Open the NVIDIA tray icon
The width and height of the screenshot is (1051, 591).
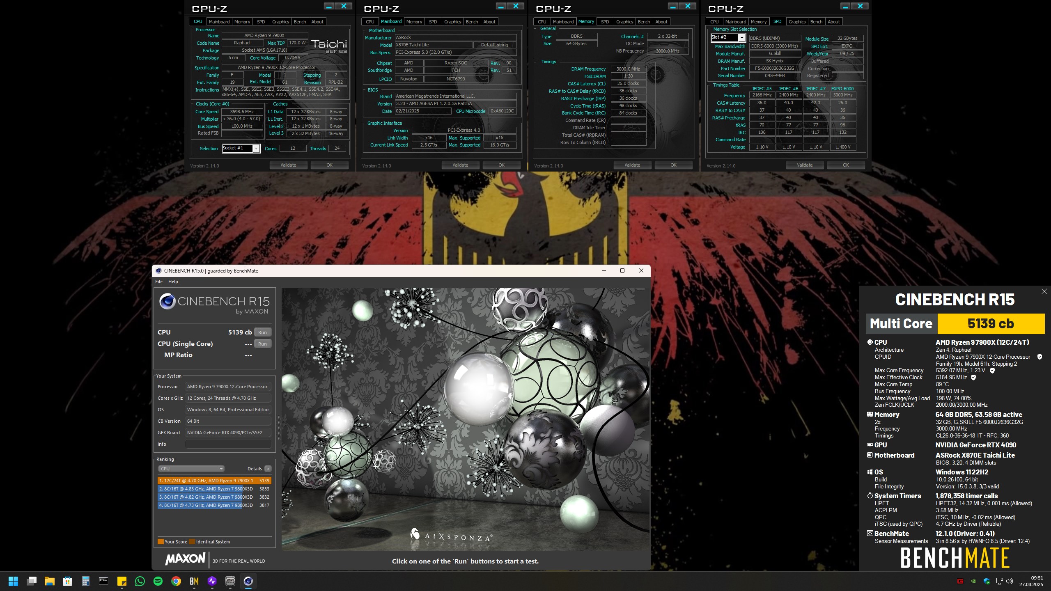coord(973,581)
